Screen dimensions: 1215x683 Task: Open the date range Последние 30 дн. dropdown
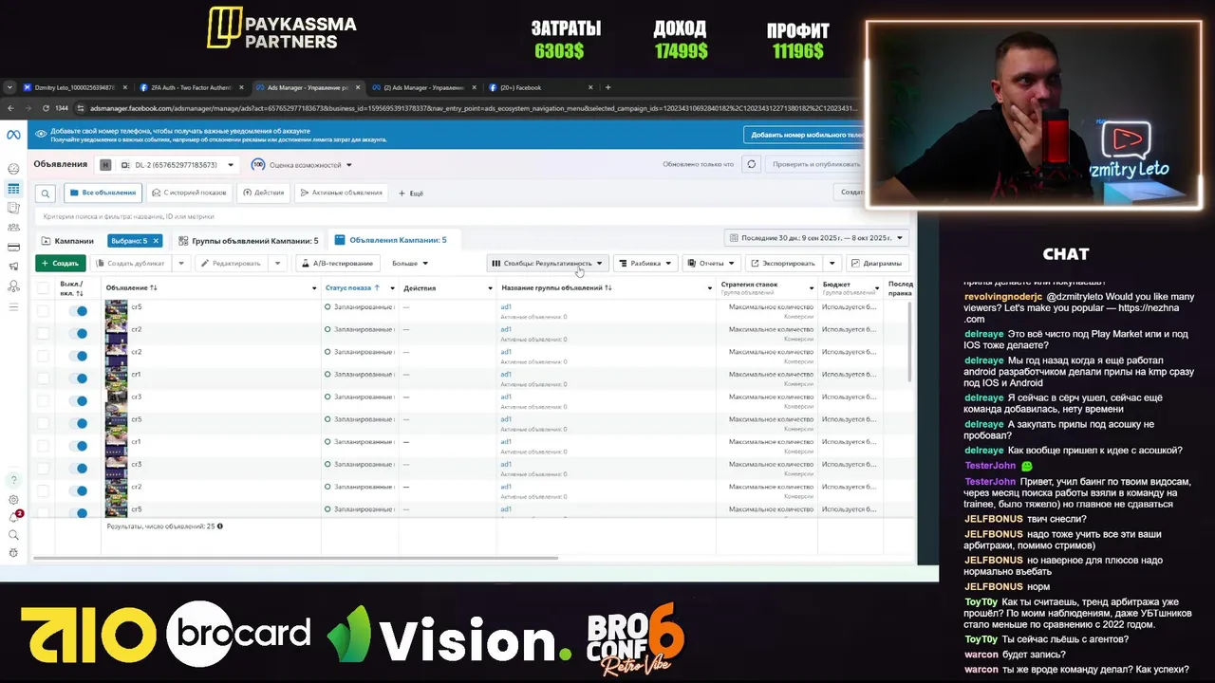[817, 237]
